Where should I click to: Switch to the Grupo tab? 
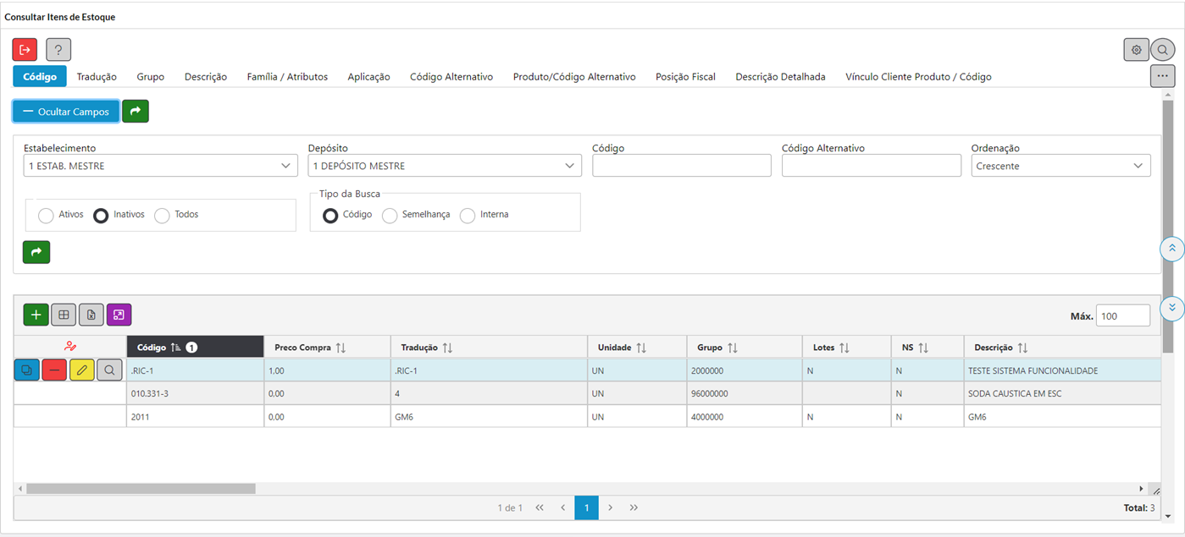coord(151,76)
